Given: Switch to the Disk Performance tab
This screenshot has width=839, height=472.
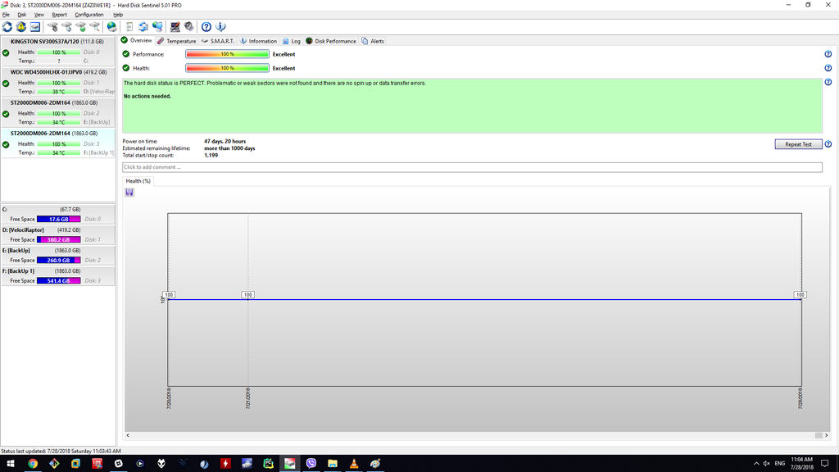Looking at the screenshot, I should pyautogui.click(x=331, y=41).
